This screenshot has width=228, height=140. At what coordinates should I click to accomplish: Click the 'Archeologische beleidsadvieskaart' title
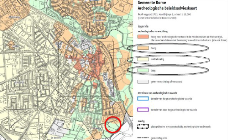tap(167, 8)
